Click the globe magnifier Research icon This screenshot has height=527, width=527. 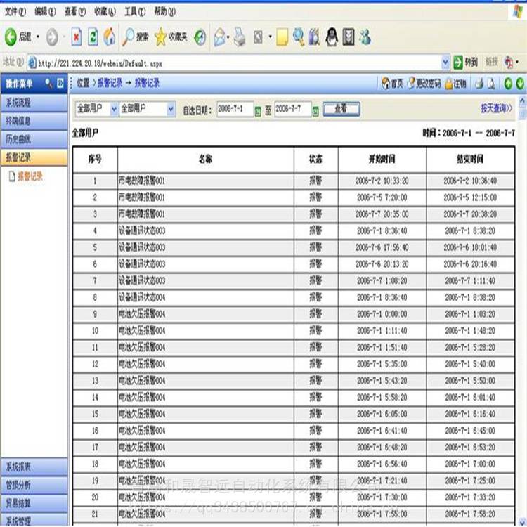(x=298, y=37)
